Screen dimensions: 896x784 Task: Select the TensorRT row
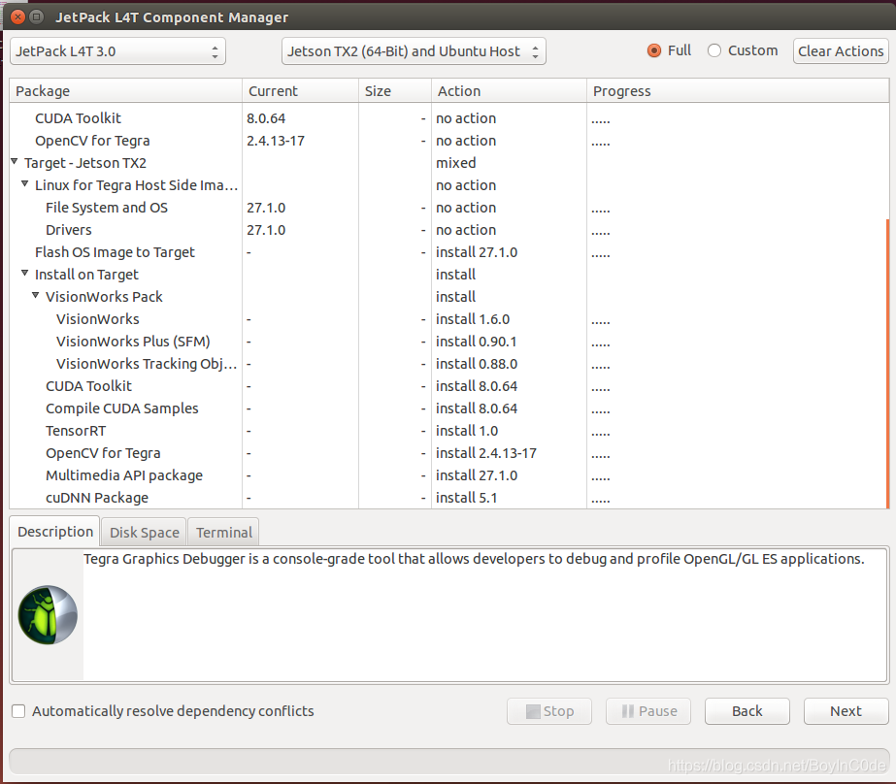coord(448,431)
